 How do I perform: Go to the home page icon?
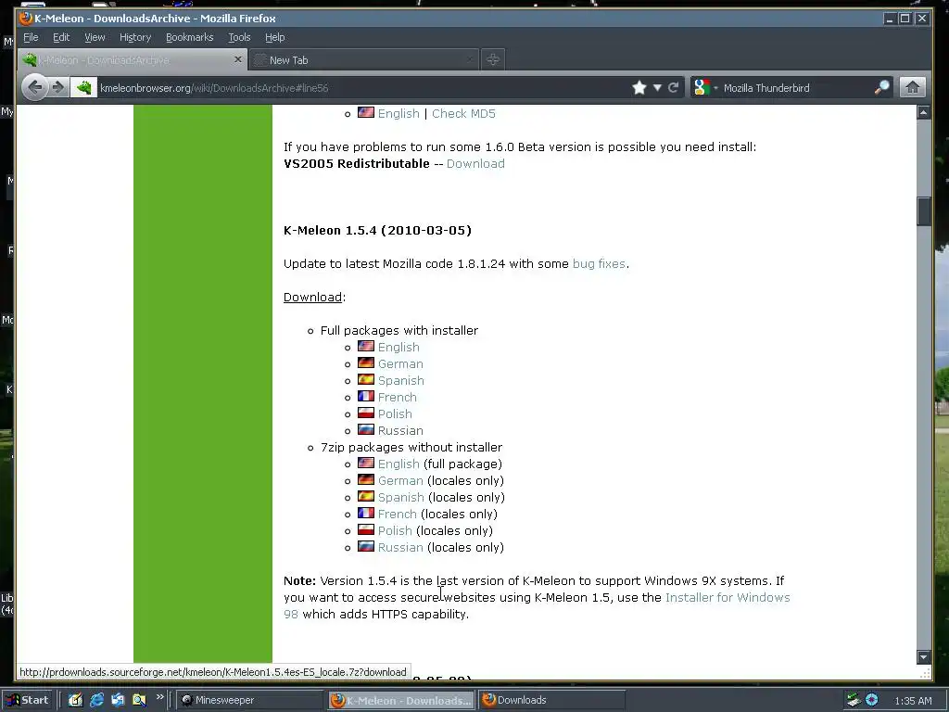point(912,88)
